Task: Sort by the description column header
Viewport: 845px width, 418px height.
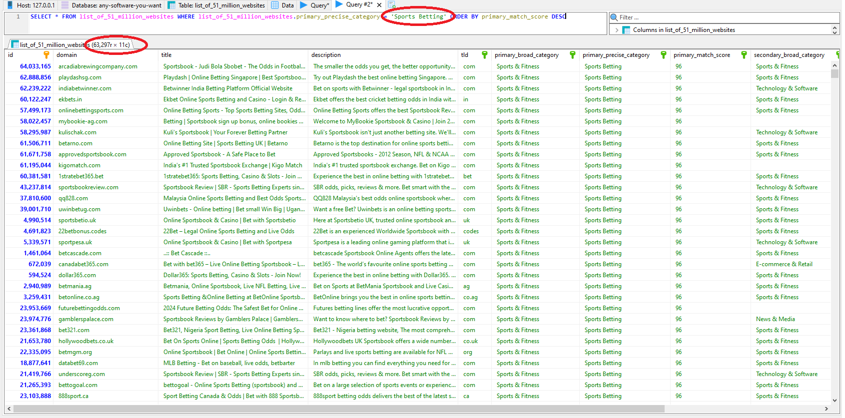Action: [x=383, y=55]
